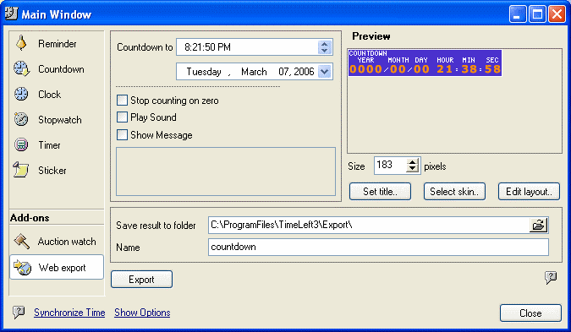Browse for export folder with folder icon
The height and width of the screenshot is (332, 571).
point(538,225)
